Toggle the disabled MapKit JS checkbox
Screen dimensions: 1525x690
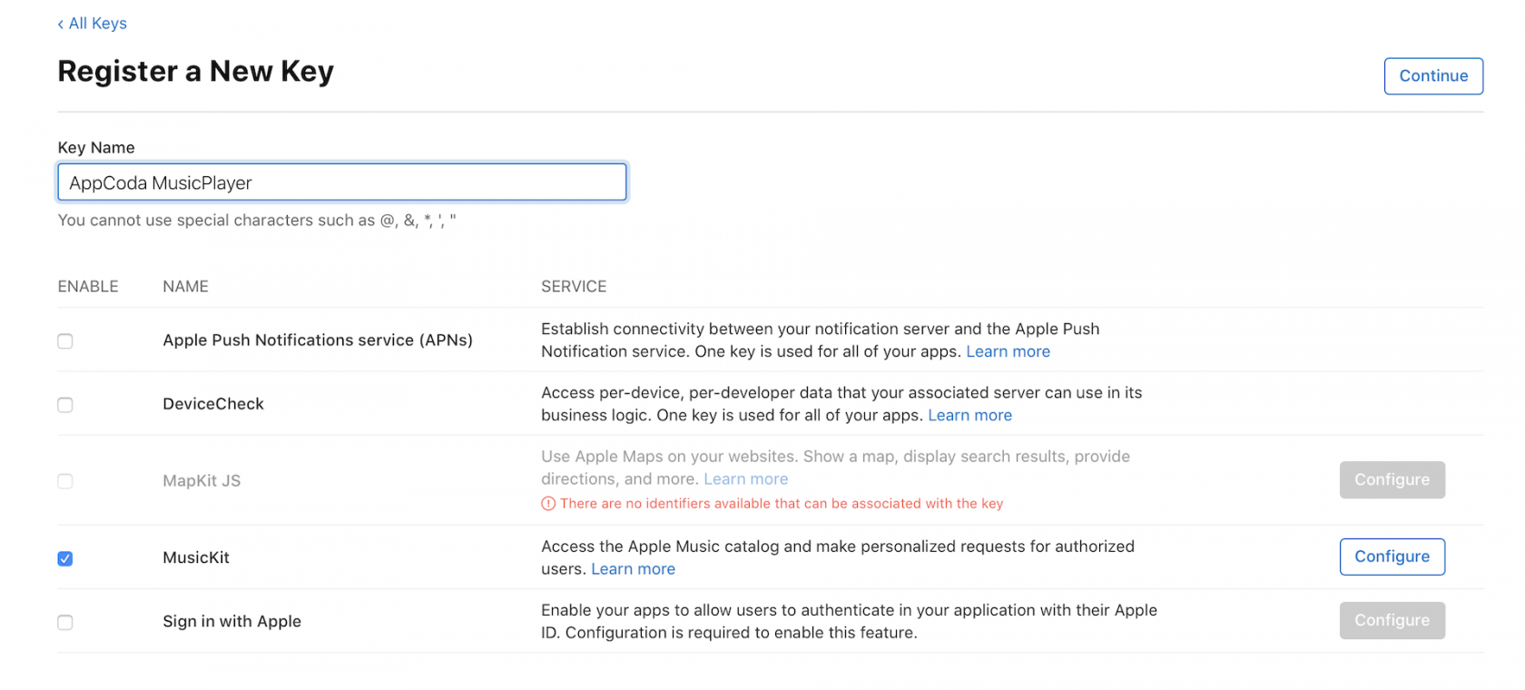coord(65,481)
